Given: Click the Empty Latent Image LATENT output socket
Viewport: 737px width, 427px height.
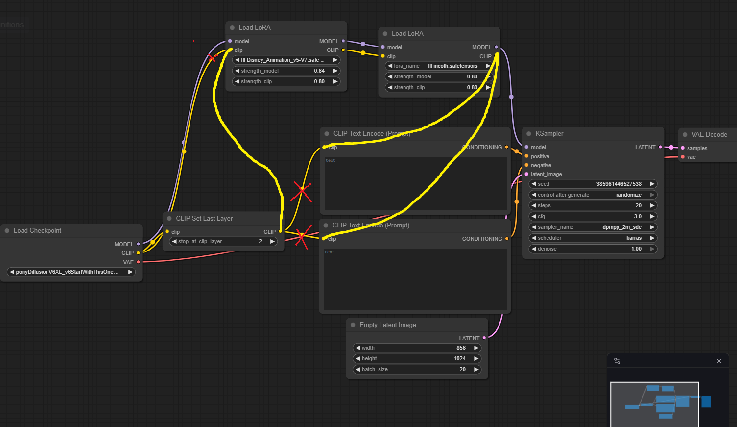Looking at the screenshot, I should pos(484,338).
